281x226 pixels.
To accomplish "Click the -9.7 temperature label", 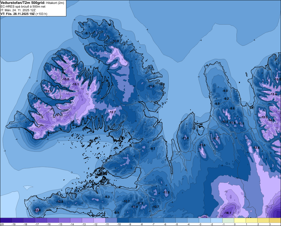I will 153,149.
